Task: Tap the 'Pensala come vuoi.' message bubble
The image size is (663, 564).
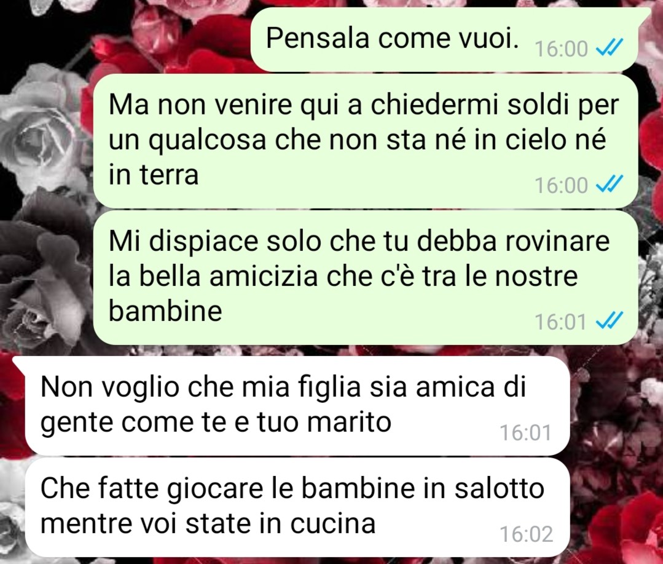Action: tap(444, 39)
